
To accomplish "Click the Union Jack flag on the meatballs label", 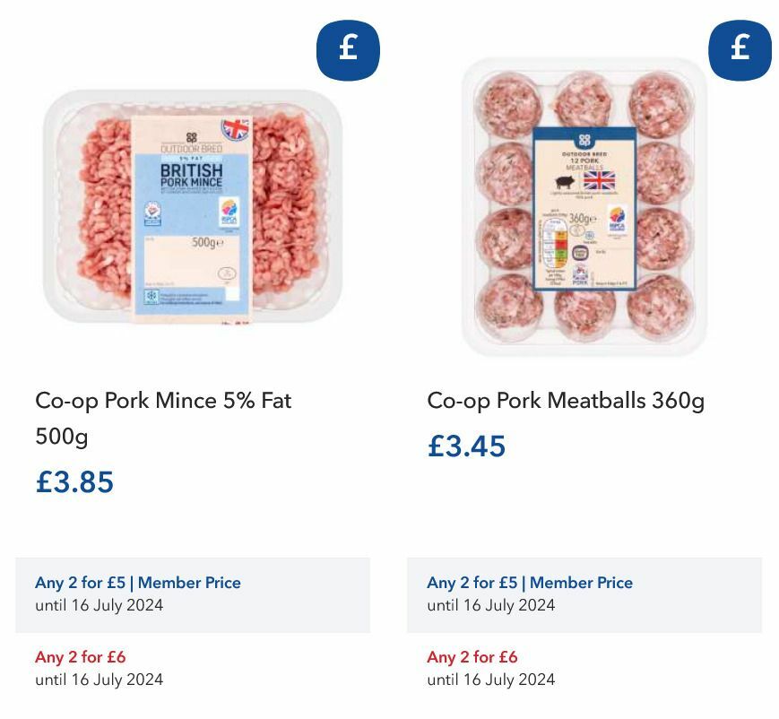I will pyautogui.click(x=600, y=179).
